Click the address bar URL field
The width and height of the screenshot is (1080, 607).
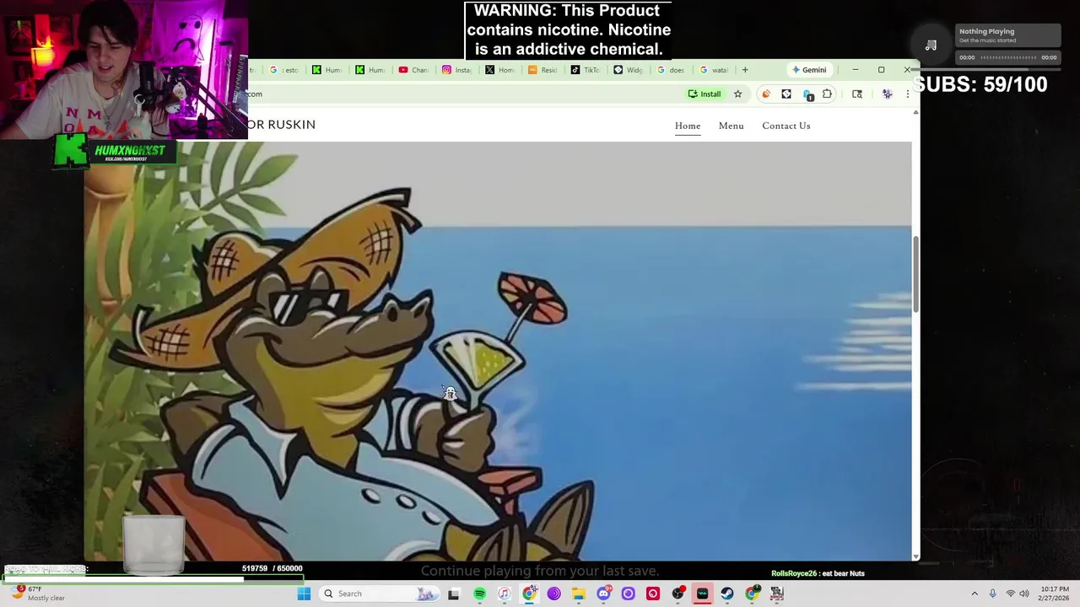tap(464, 94)
